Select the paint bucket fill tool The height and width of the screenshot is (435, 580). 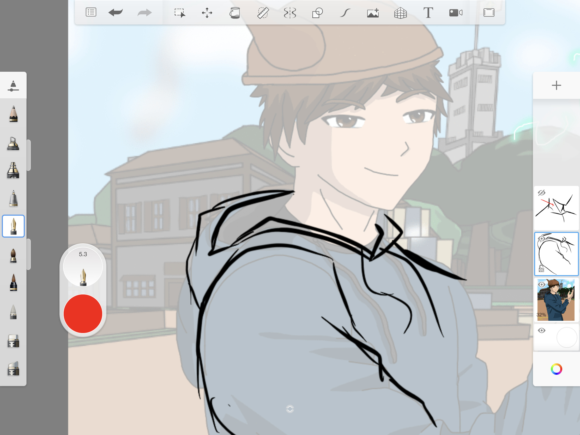click(235, 13)
